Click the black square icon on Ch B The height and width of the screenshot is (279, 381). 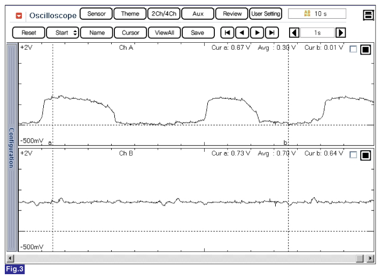[366, 156]
